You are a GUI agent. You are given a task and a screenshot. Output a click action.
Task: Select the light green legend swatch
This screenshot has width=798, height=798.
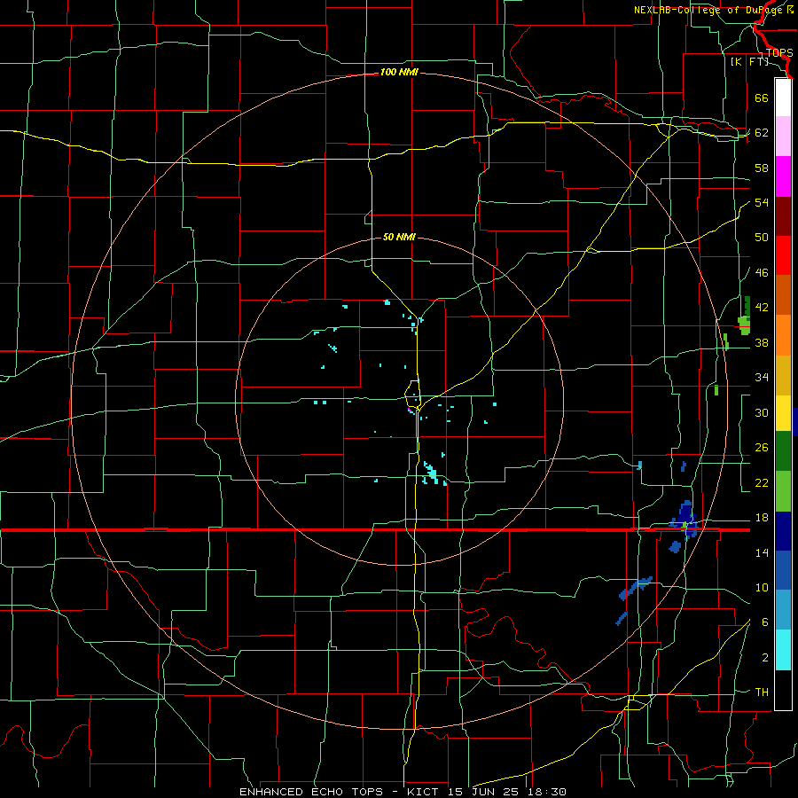783,491
